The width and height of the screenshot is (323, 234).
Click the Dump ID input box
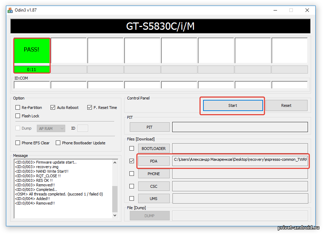point(83,128)
